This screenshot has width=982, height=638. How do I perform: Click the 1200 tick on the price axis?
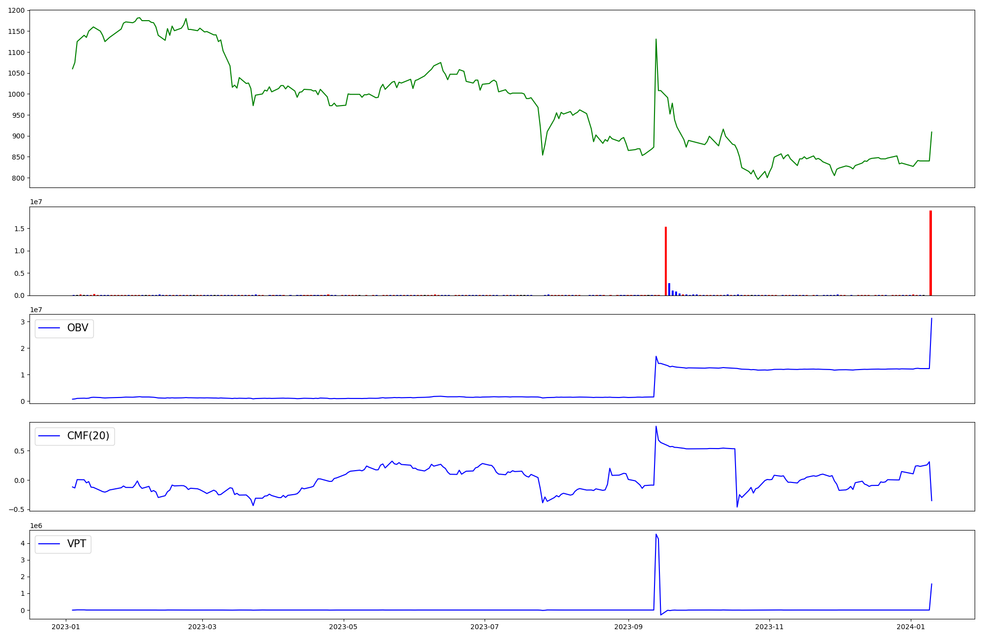[x=16, y=10]
